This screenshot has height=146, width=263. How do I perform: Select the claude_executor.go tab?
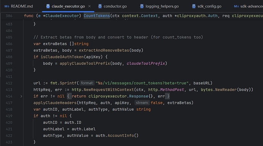(68, 6)
